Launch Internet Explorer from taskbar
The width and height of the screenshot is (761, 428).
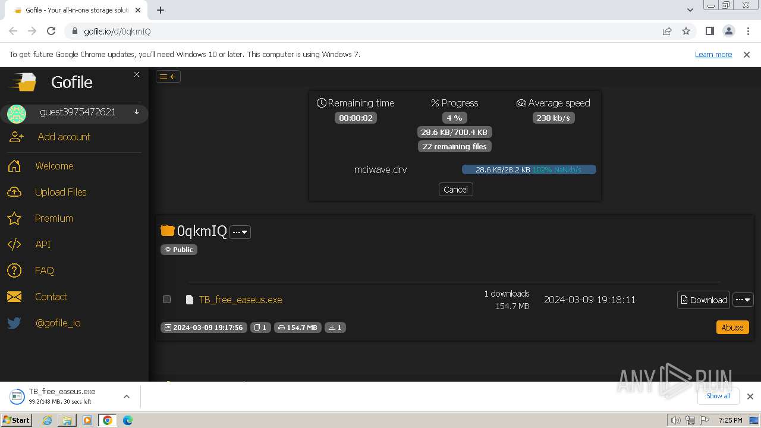tap(47, 420)
